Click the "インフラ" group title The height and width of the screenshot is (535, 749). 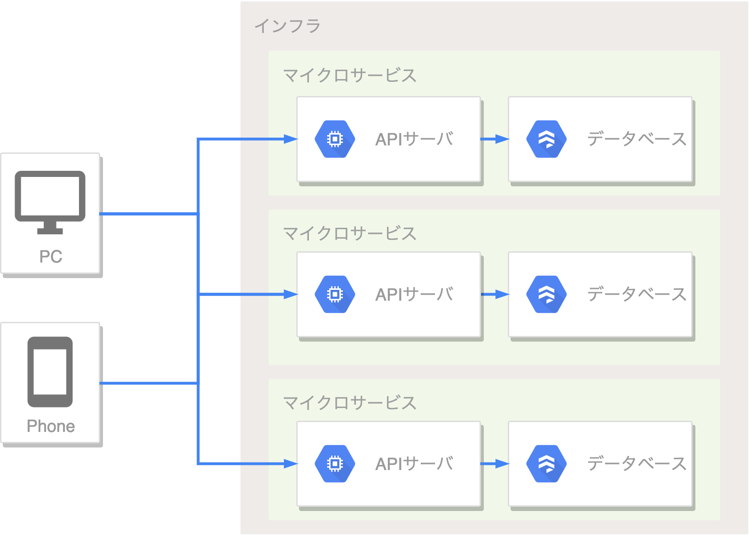(x=287, y=26)
